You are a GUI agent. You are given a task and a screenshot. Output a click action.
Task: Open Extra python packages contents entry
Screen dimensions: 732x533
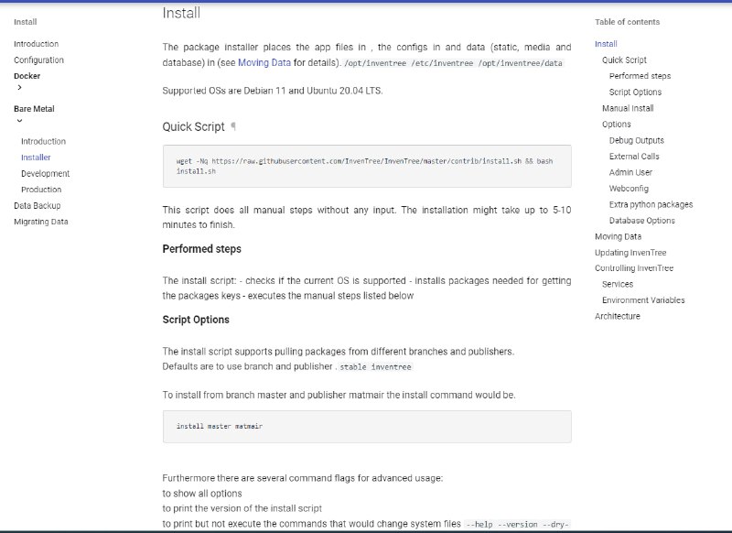[651, 204]
